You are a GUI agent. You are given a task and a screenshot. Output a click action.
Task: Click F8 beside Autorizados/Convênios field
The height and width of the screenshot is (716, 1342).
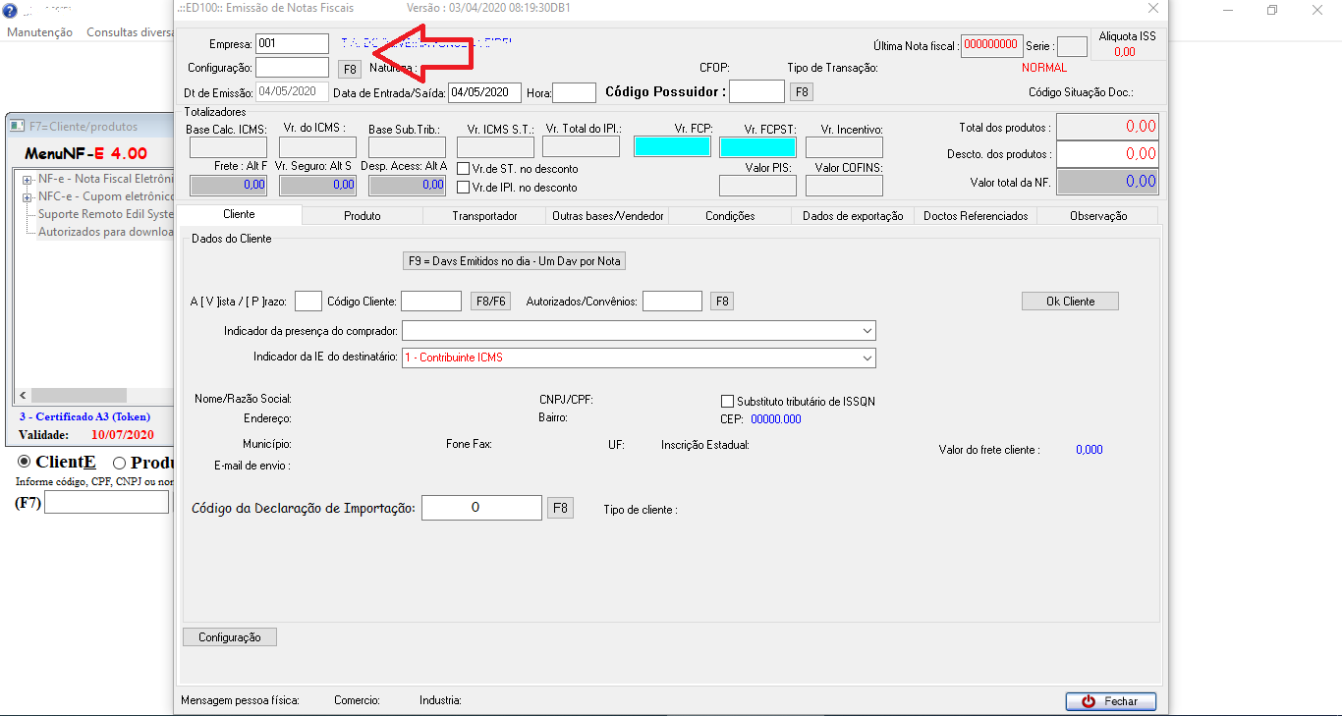722,302
